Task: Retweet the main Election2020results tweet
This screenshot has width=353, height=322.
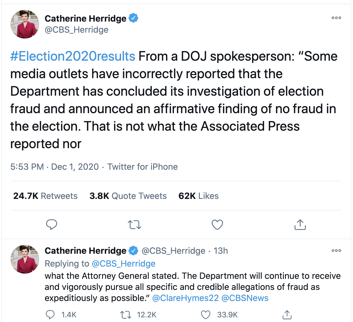Action: [x=134, y=225]
